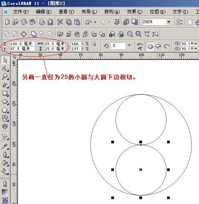
Task: Switch shape to Pie mode
Action: click(158, 46)
